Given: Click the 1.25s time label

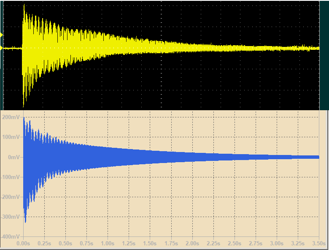Looking at the screenshot, I should point(129,244).
